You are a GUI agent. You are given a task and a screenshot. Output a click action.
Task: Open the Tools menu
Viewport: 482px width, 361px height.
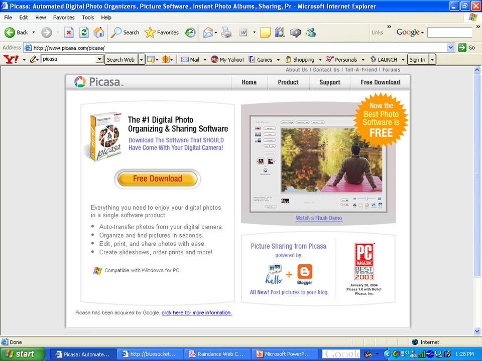tap(87, 18)
